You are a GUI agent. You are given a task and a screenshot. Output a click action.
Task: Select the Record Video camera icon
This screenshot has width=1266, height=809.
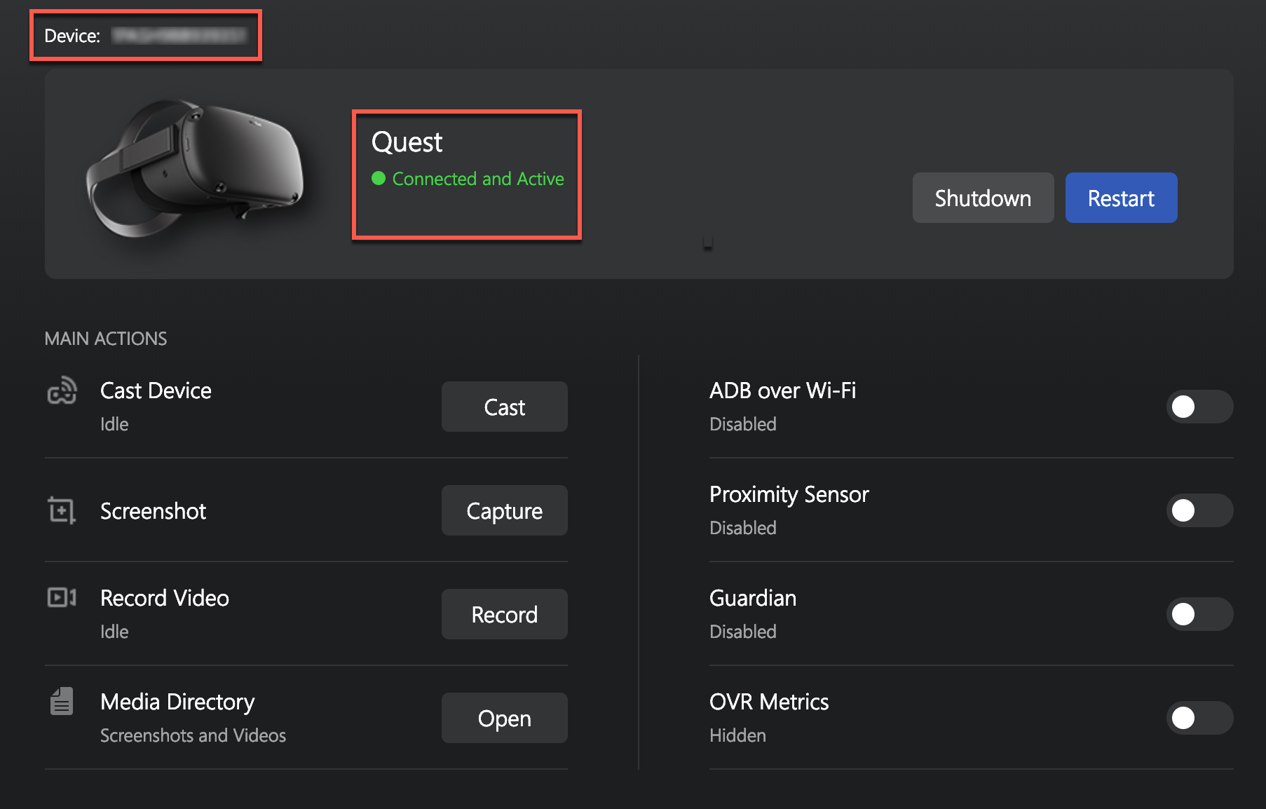(x=62, y=598)
